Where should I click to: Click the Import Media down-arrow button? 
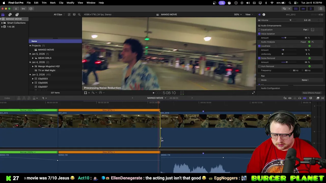coord(16,9)
